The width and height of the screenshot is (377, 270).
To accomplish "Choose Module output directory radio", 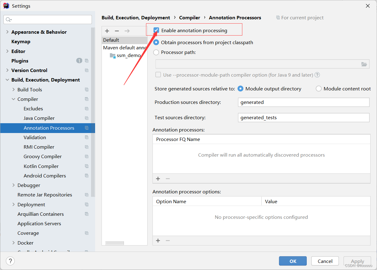I will (240, 89).
